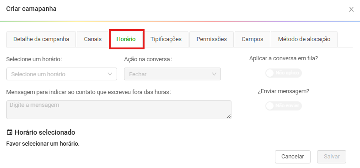360x168 pixels.
Task: Click the message textarea resize handle
Action: coord(229,116)
